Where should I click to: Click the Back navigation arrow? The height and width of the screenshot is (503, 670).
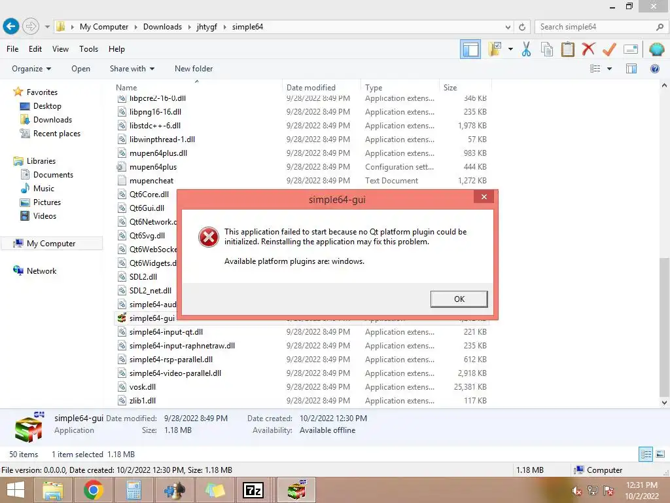click(x=11, y=26)
